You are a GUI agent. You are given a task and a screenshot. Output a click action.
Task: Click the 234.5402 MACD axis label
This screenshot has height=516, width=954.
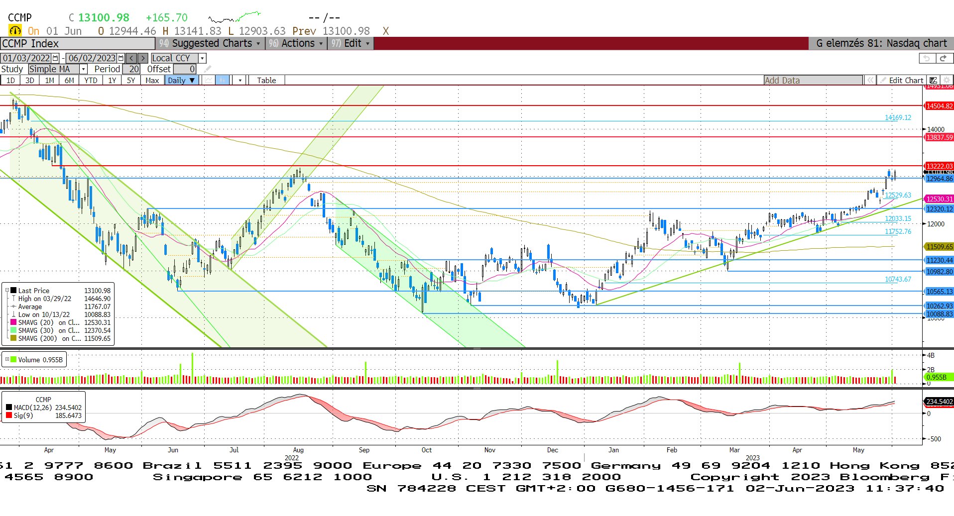939,402
